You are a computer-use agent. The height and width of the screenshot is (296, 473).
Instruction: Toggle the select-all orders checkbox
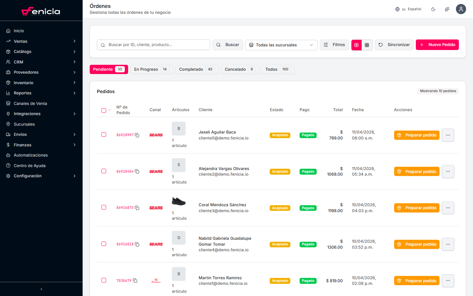coord(104,111)
